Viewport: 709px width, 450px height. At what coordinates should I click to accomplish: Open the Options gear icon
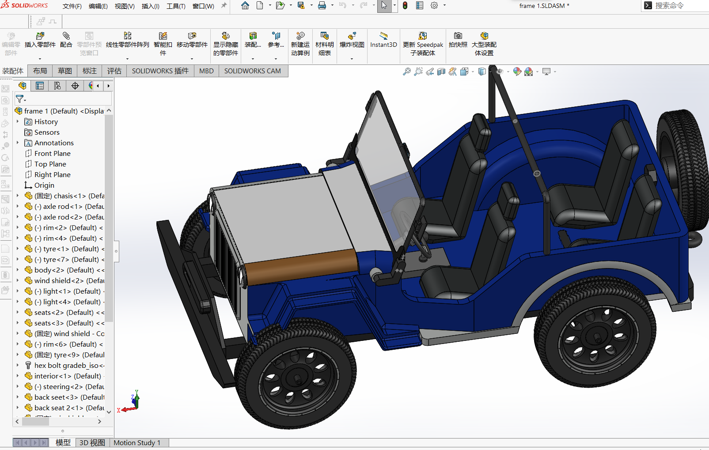coord(434,6)
